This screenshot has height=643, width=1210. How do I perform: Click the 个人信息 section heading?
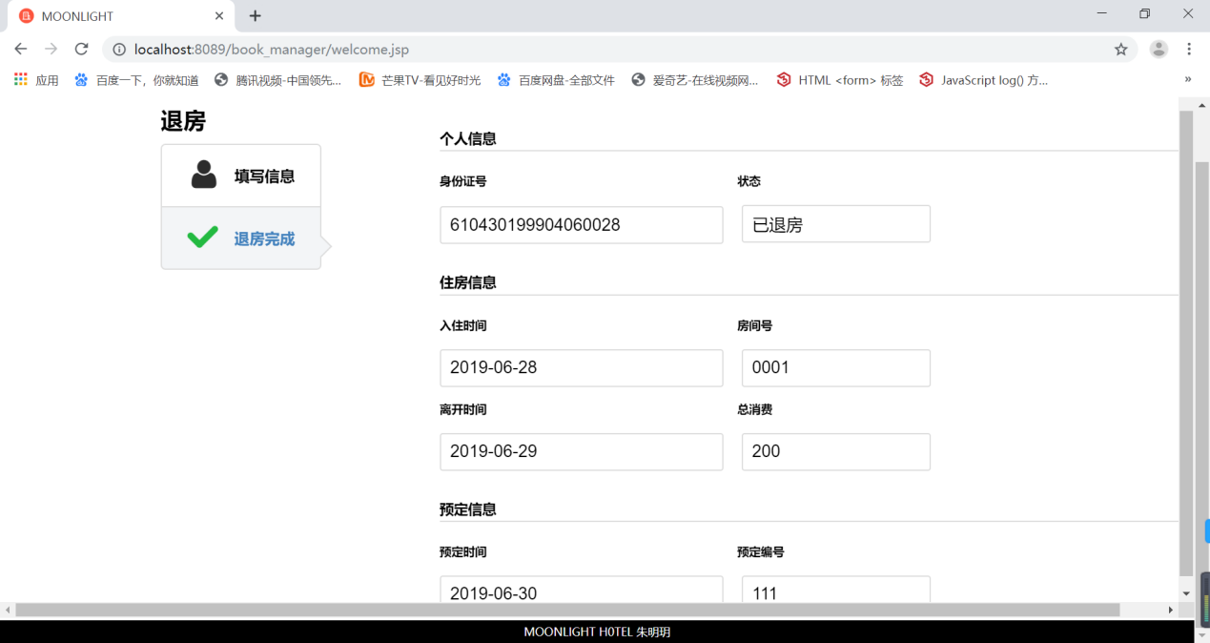pyautogui.click(x=468, y=138)
